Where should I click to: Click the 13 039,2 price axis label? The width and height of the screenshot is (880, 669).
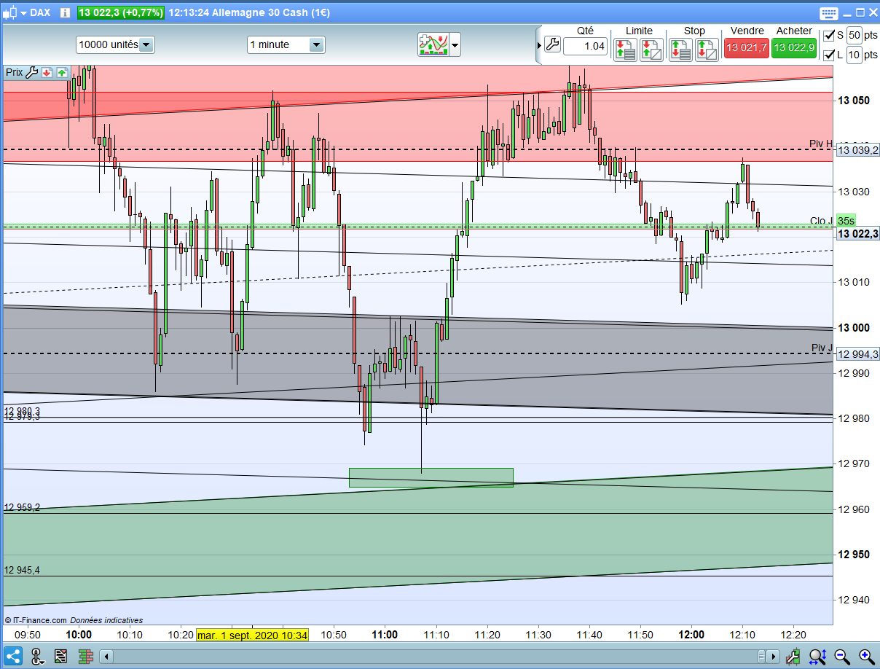(x=857, y=150)
